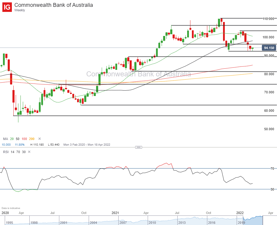Image resolution: width=277 pixels, height=225 pixels.
Task: Click the 110.000 price axis label
Action: coord(268,19)
